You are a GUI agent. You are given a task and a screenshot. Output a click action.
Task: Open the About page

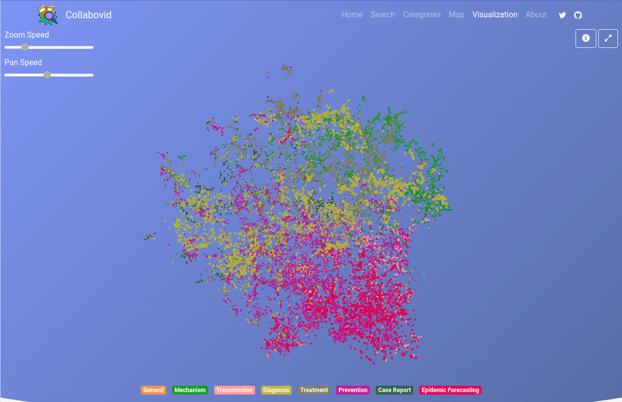[x=536, y=15]
